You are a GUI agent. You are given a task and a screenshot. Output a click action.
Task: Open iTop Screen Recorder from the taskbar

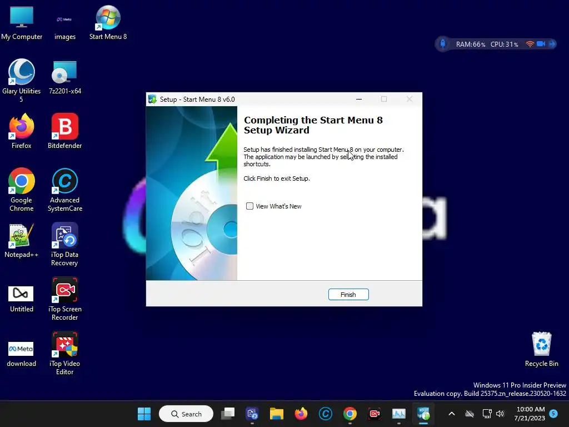tap(375, 414)
